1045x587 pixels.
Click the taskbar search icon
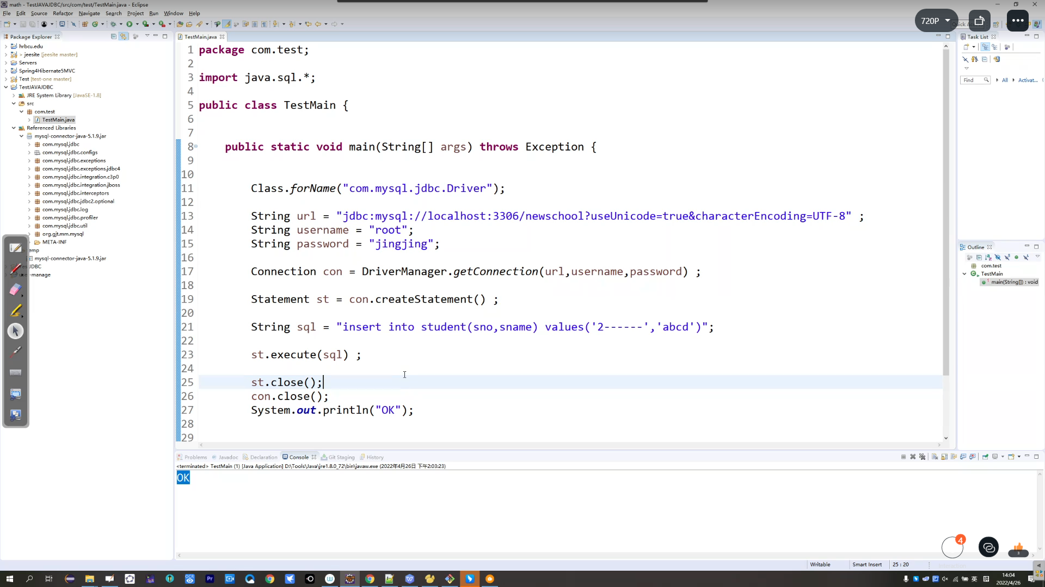click(29, 579)
